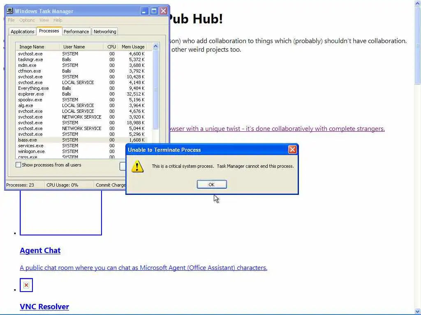This screenshot has width=421, height=315.
Task: Click OK in the error dialog
Action: [212, 184]
